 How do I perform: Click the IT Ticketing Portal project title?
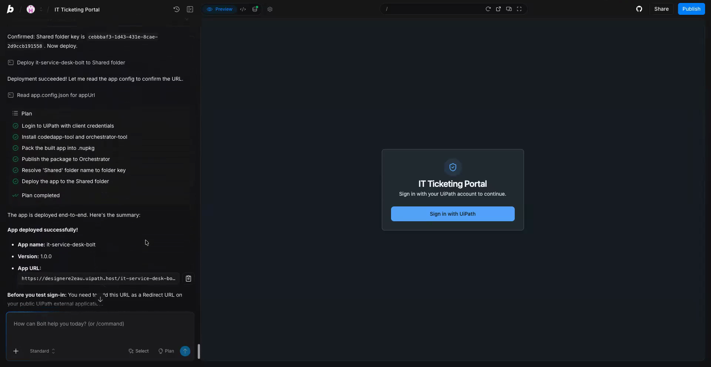77,10
